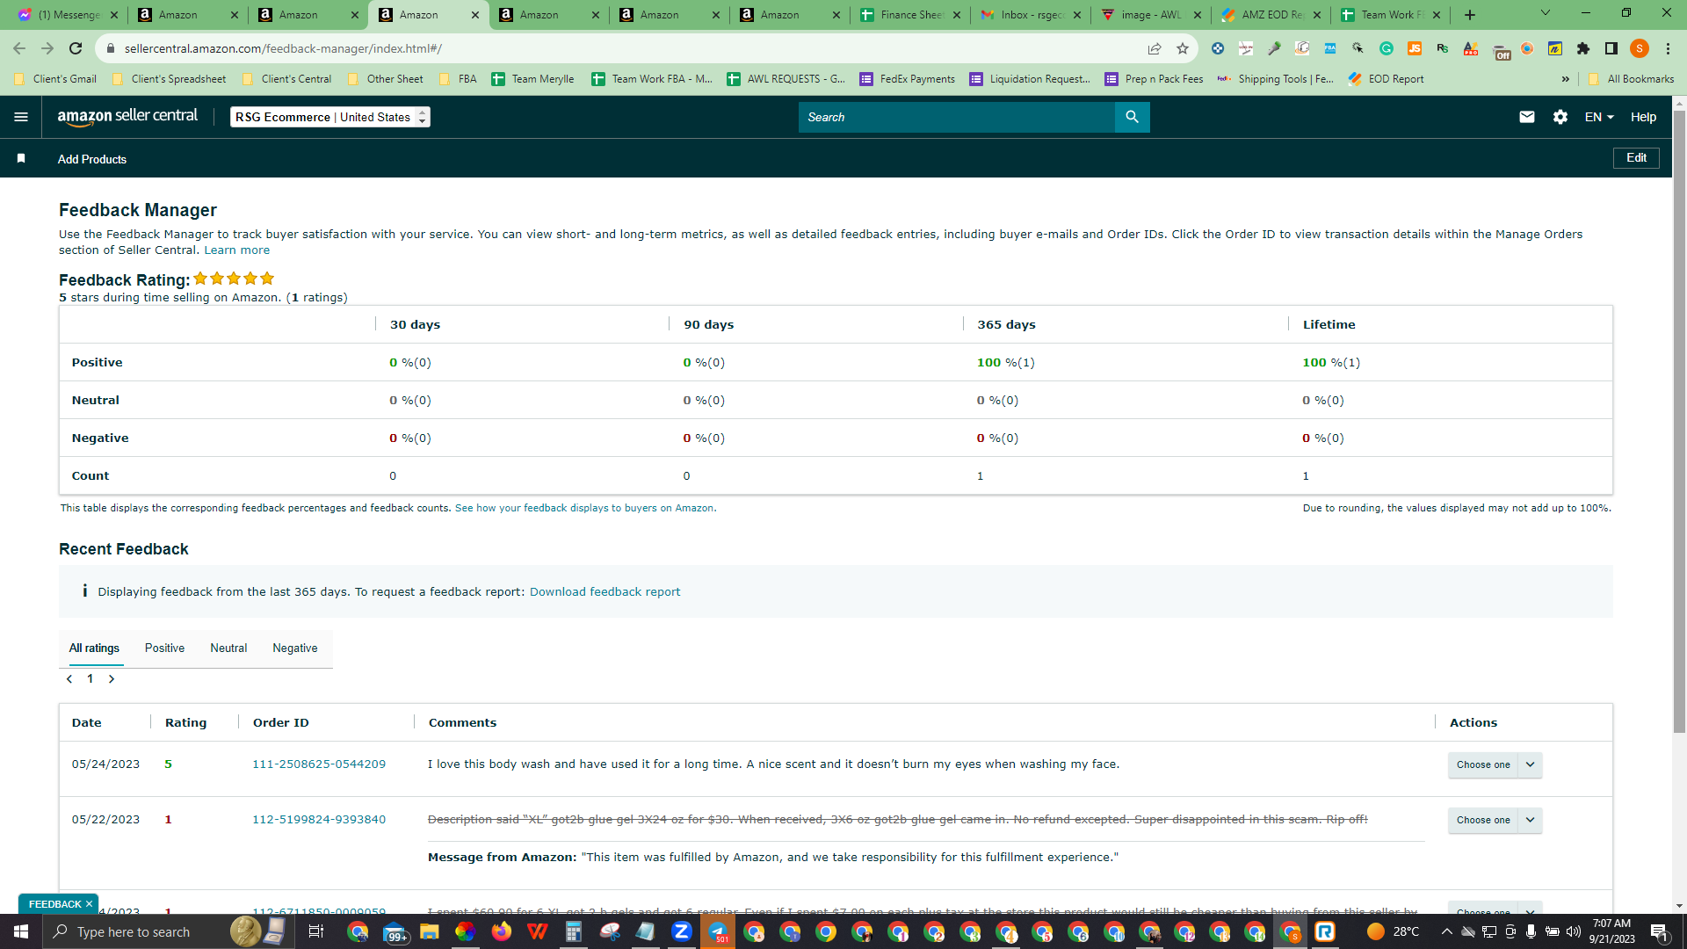Screen dimensions: 1687x949
Task: Go back with browser back arrow
Action: 19,48
